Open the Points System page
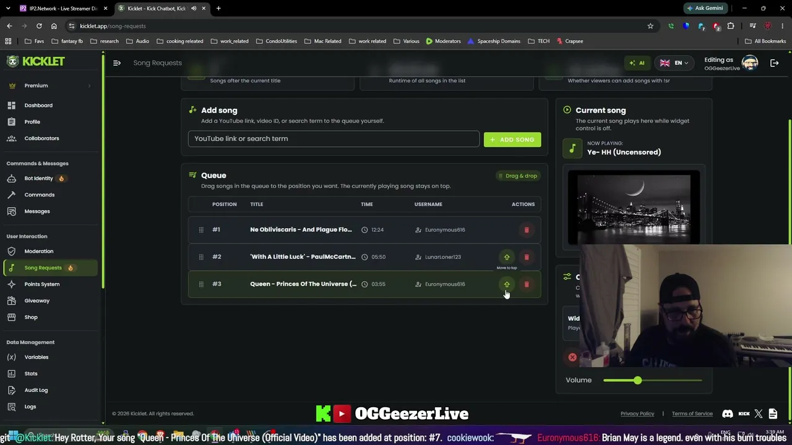 [x=41, y=284]
